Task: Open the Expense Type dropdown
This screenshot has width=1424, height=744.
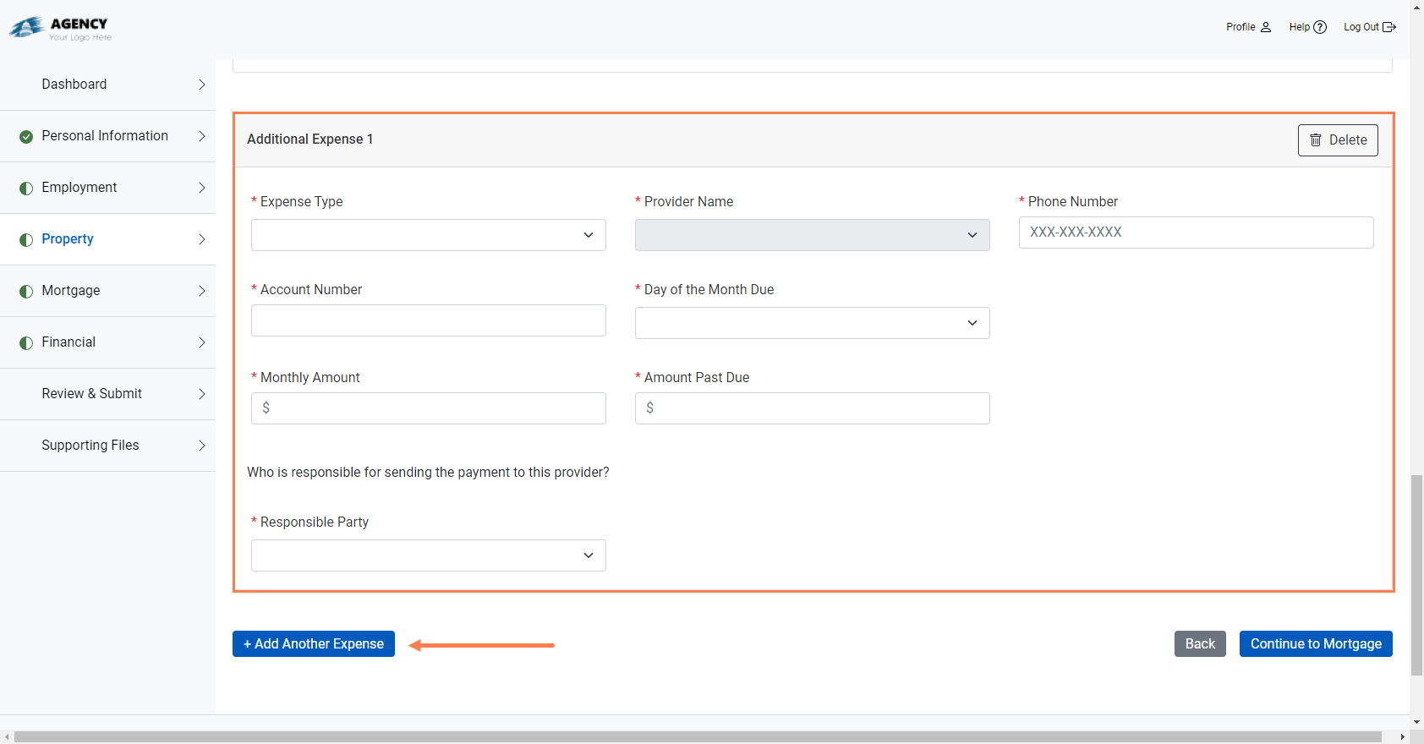Action: [x=428, y=235]
